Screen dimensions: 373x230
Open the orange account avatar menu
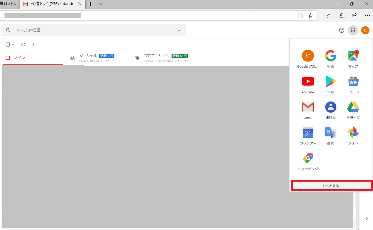coord(365,30)
